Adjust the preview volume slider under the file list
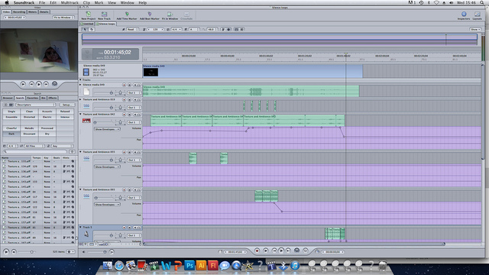The image size is (489, 275). click(31, 251)
